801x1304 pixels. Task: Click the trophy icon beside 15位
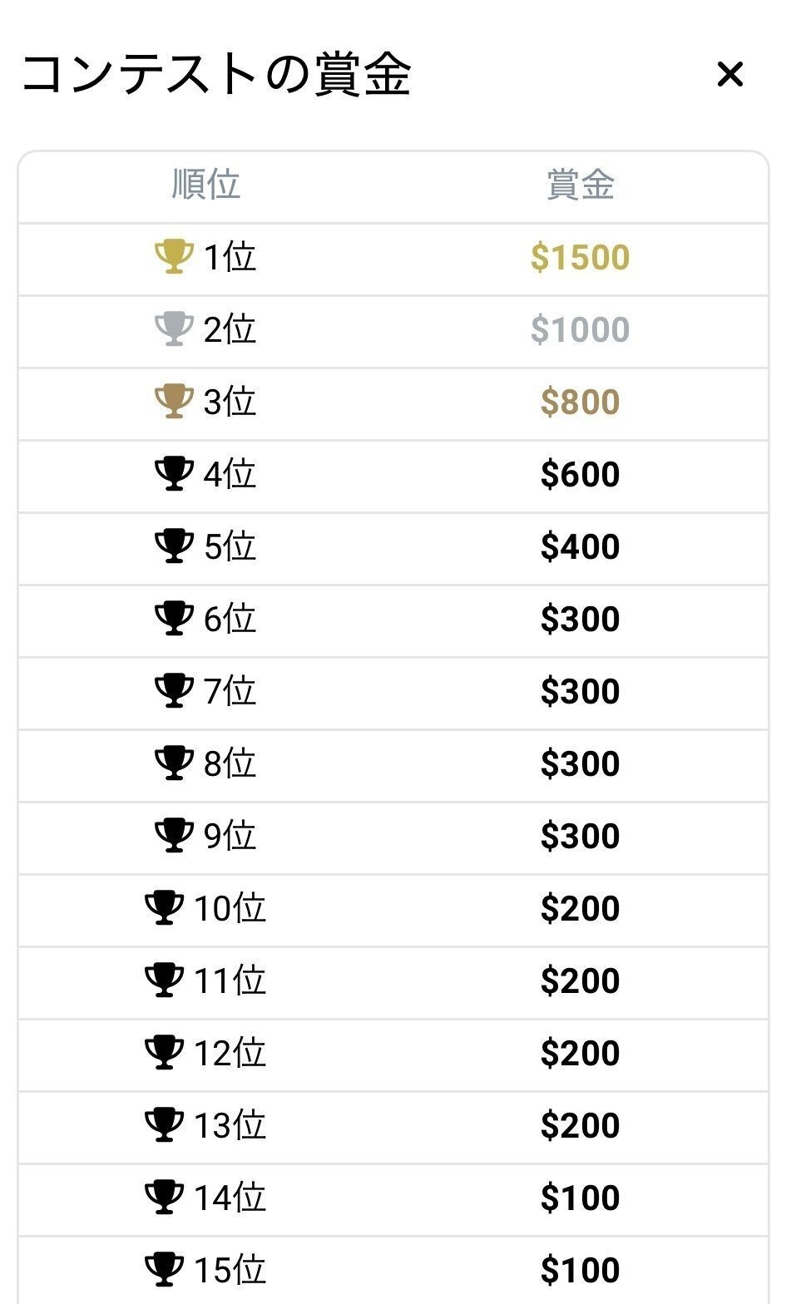point(164,1270)
